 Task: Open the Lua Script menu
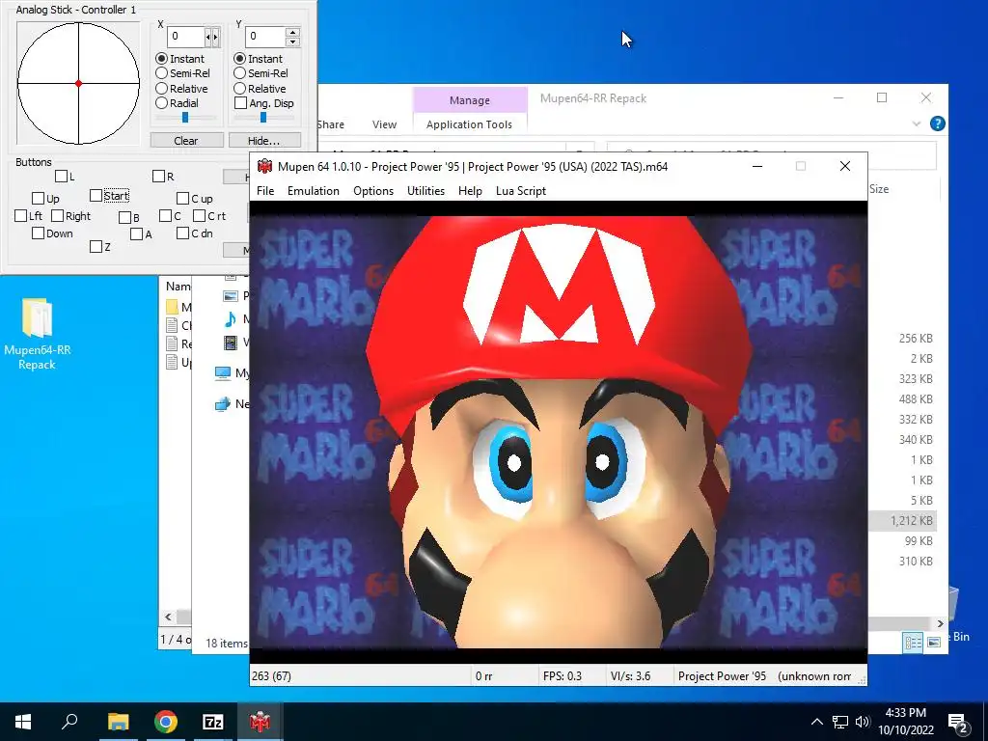520,191
